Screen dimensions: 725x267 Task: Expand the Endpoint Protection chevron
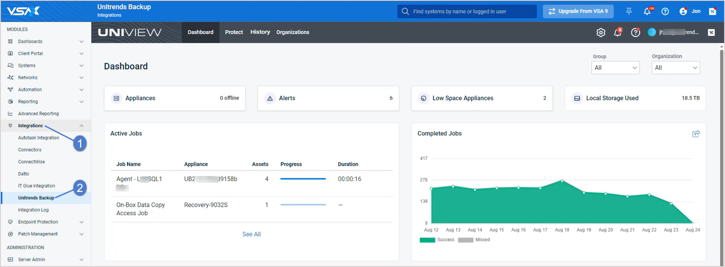[x=81, y=222]
